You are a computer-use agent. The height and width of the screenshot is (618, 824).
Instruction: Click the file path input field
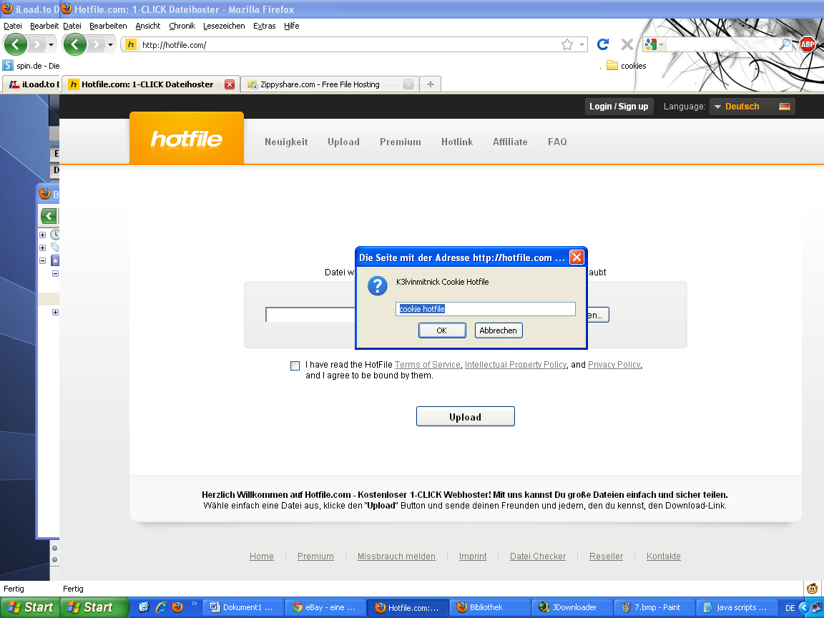(310, 315)
